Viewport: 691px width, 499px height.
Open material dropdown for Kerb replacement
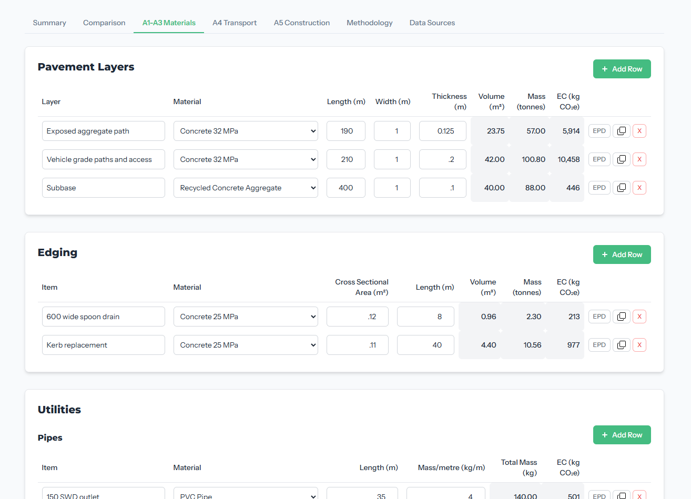246,345
